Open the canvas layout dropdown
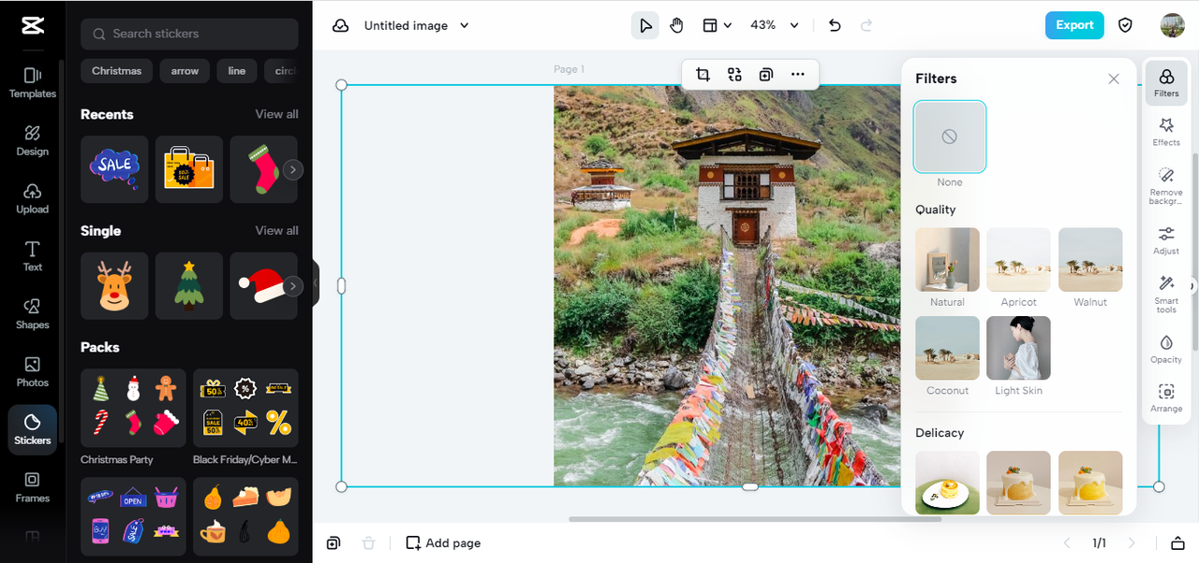1199x563 pixels. [x=718, y=25]
